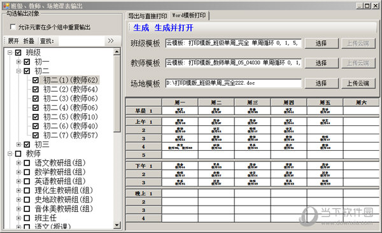Check 语文教研组(组) checkbox
The width and height of the screenshot is (382, 233).
pos(27,163)
